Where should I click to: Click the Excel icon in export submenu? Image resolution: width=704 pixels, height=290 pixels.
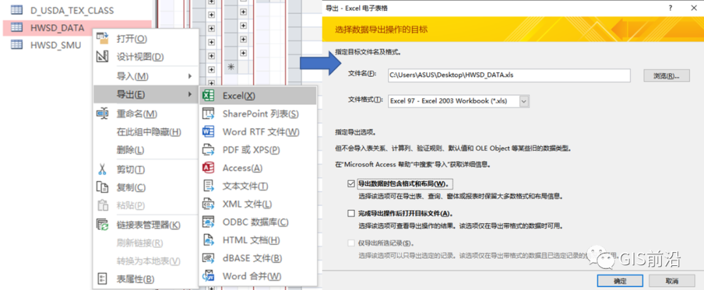click(209, 96)
